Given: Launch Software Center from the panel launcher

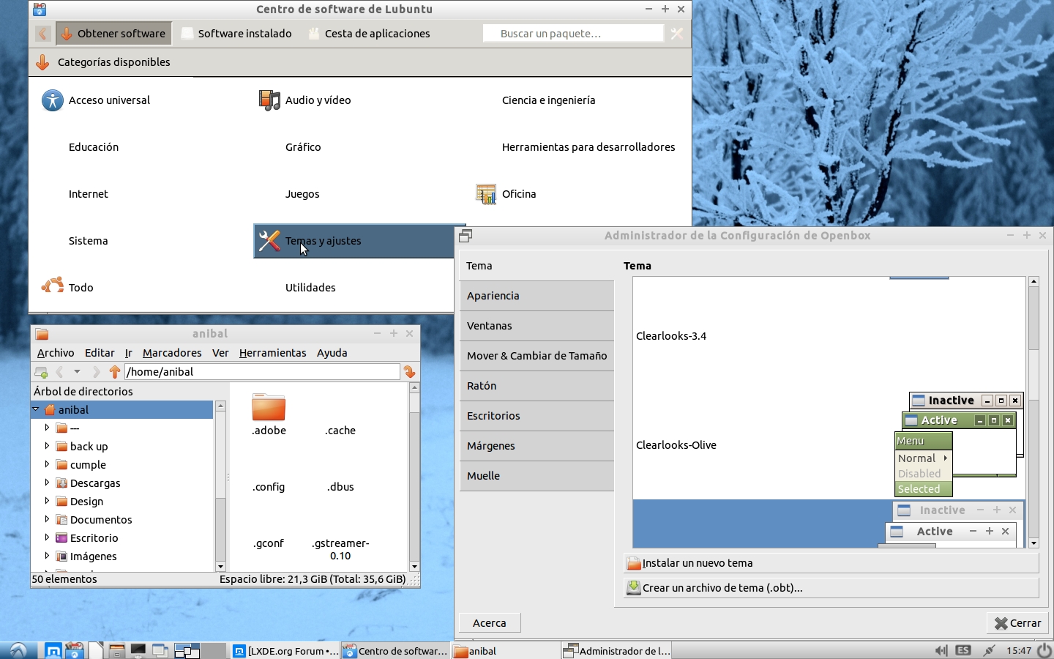Looking at the screenshot, I should (74, 650).
